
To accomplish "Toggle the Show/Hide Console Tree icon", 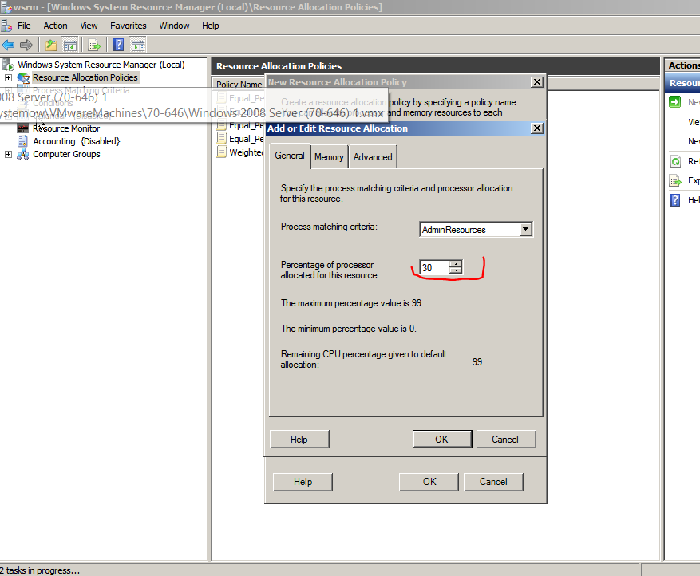I will (70, 45).
